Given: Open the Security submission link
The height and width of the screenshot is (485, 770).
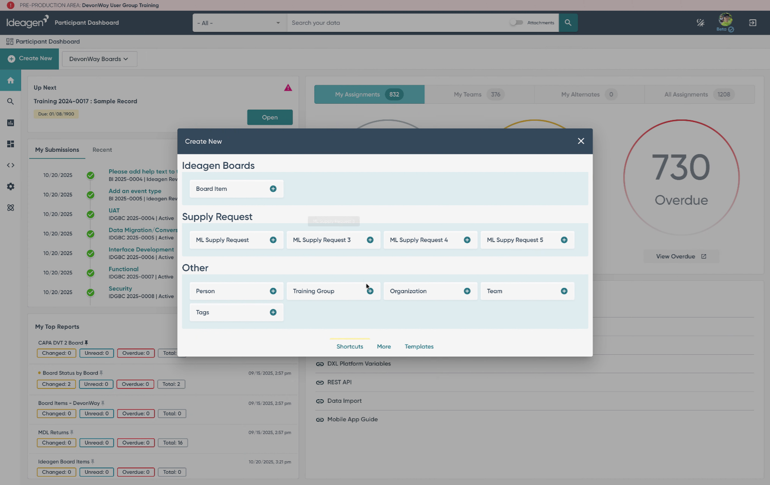Looking at the screenshot, I should point(120,289).
